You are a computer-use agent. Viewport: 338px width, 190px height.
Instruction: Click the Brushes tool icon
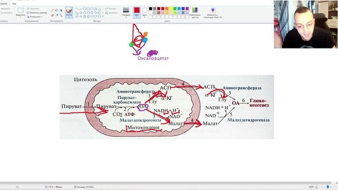69,10
